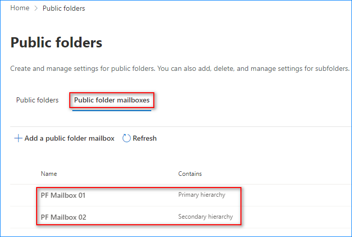Switch to the Public folders tab
352x237 pixels.
37,100
